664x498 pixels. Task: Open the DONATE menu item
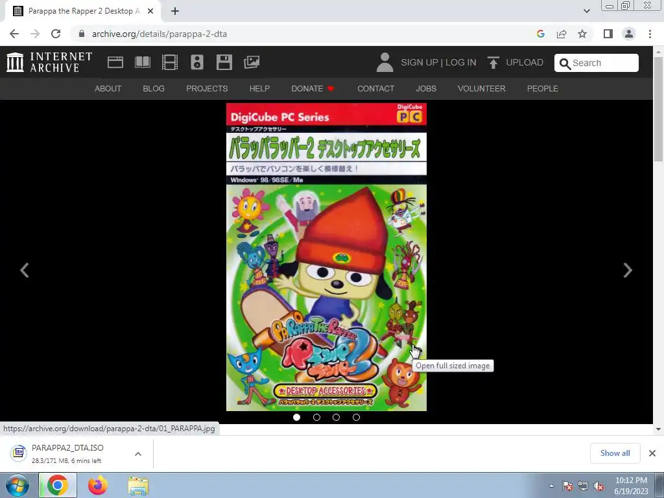tap(313, 88)
